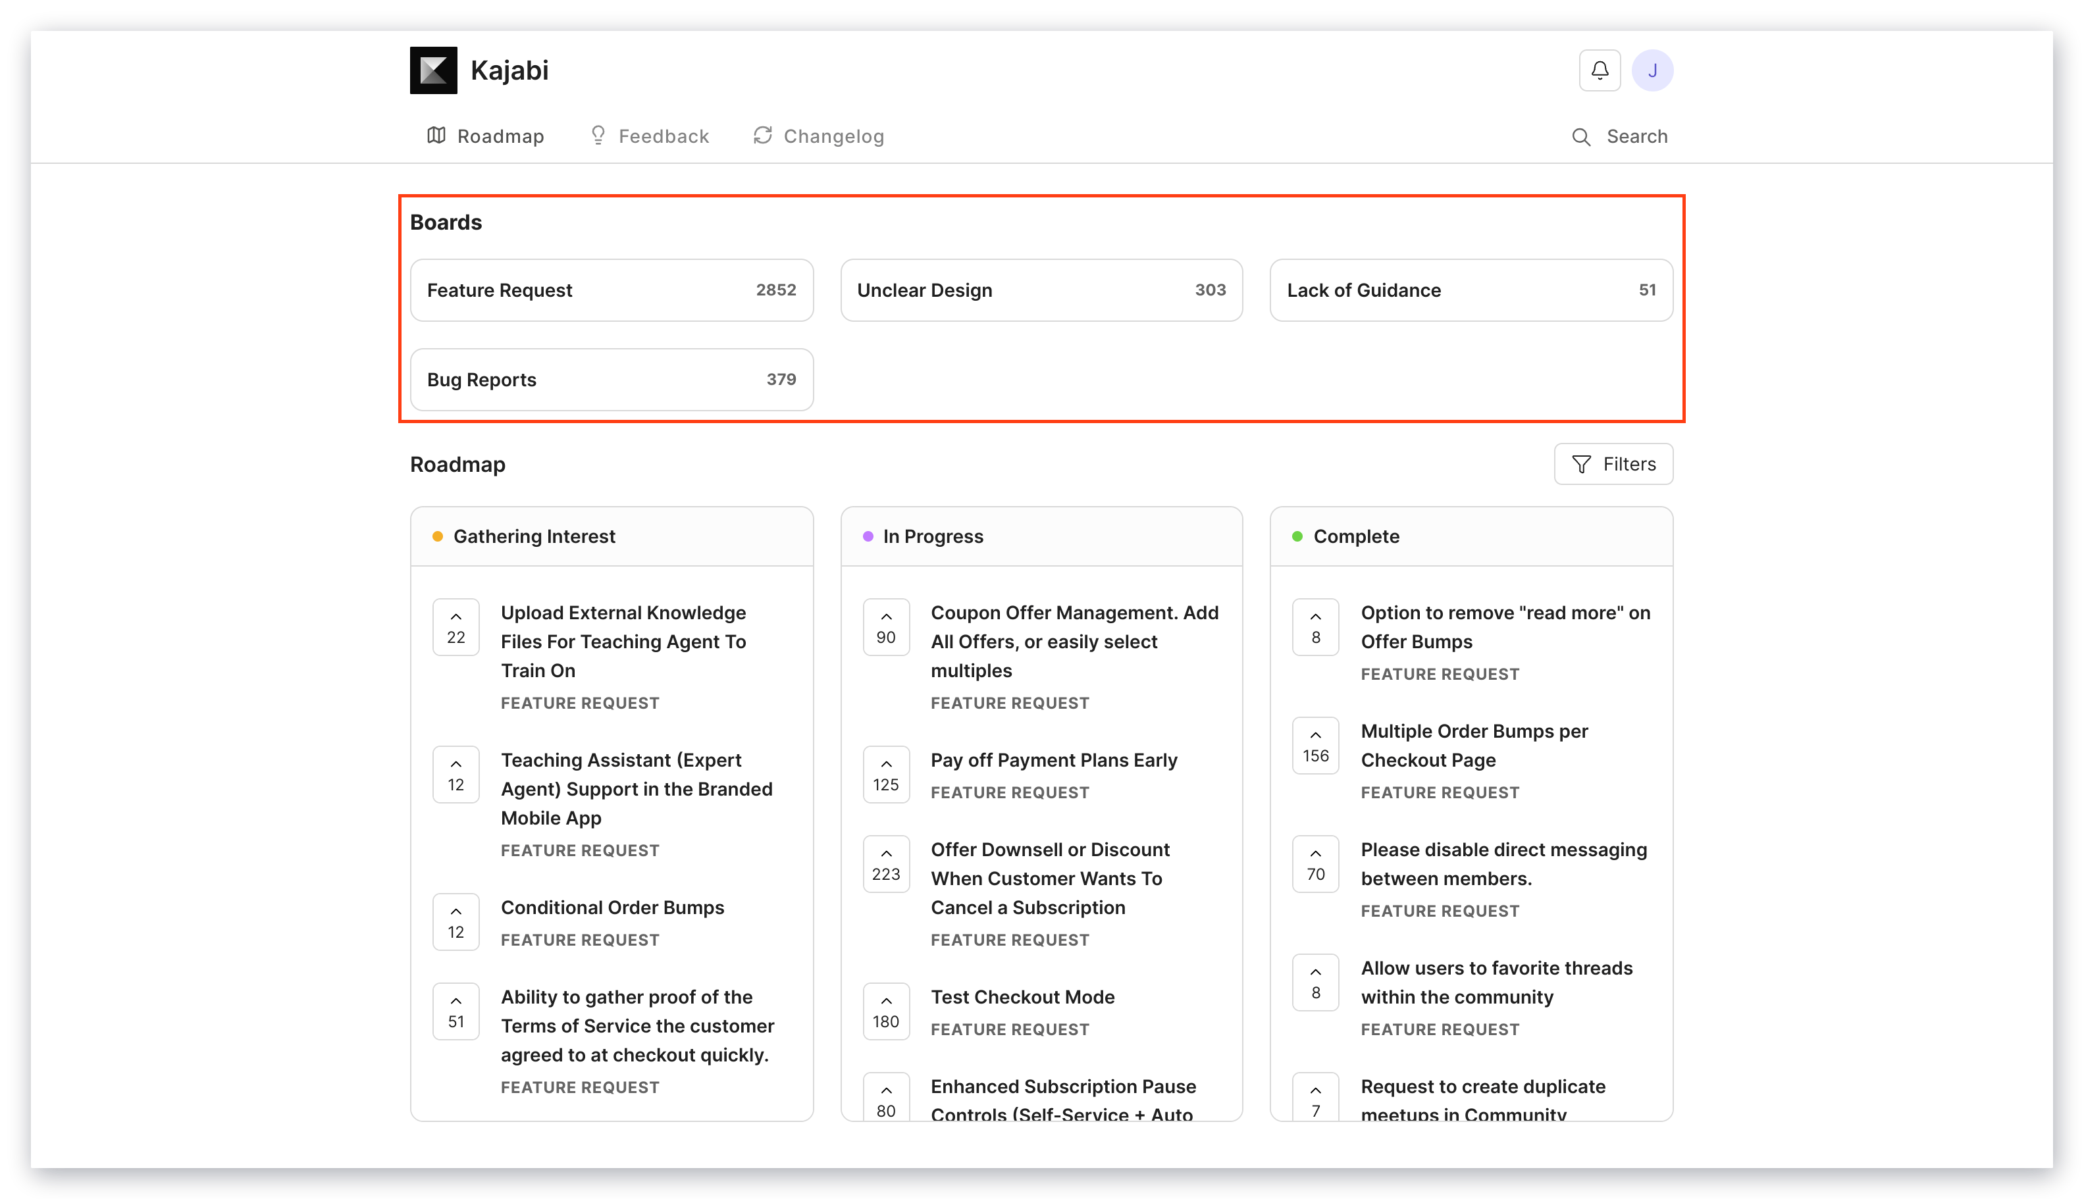Open Please disable direct messaging post
Viewport: 2084px width, 1199px height.
tap(1503, 864)
